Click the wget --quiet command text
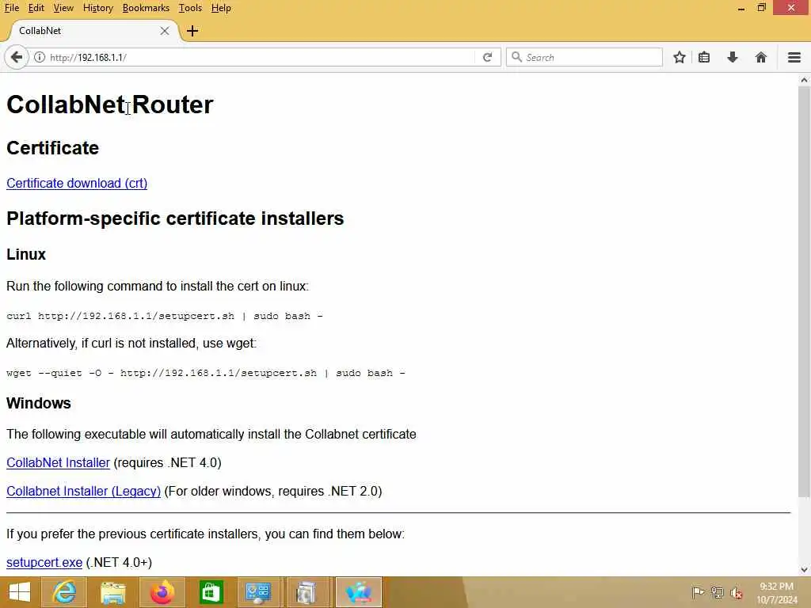811x608 pixels. click(206, 373)
